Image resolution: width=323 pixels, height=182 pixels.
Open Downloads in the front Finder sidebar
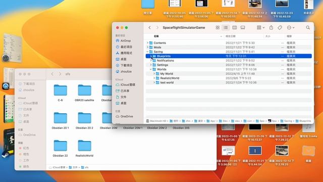click(x=124, y=65)
